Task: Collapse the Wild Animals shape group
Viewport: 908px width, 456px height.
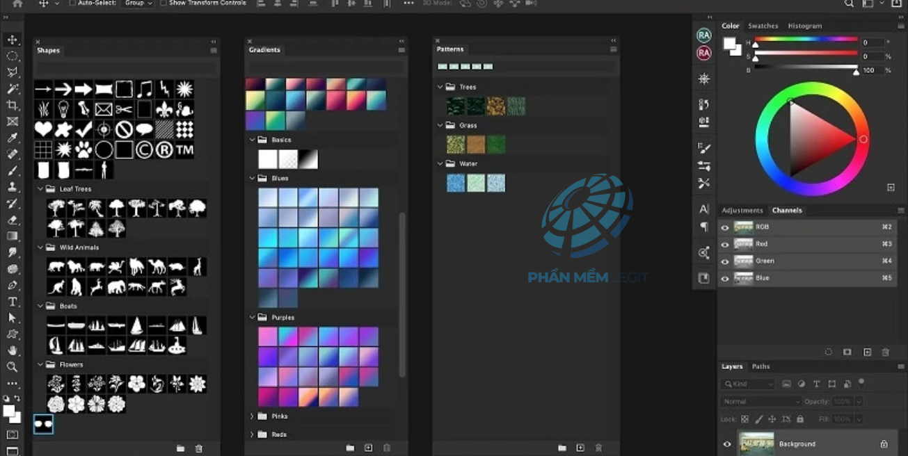Action: pos(40,247)
